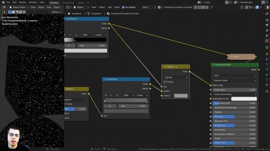Open World properties tab icon
The height and width of the screenshot is (151, 270).
pyautogui.click(x=267, y=41)
